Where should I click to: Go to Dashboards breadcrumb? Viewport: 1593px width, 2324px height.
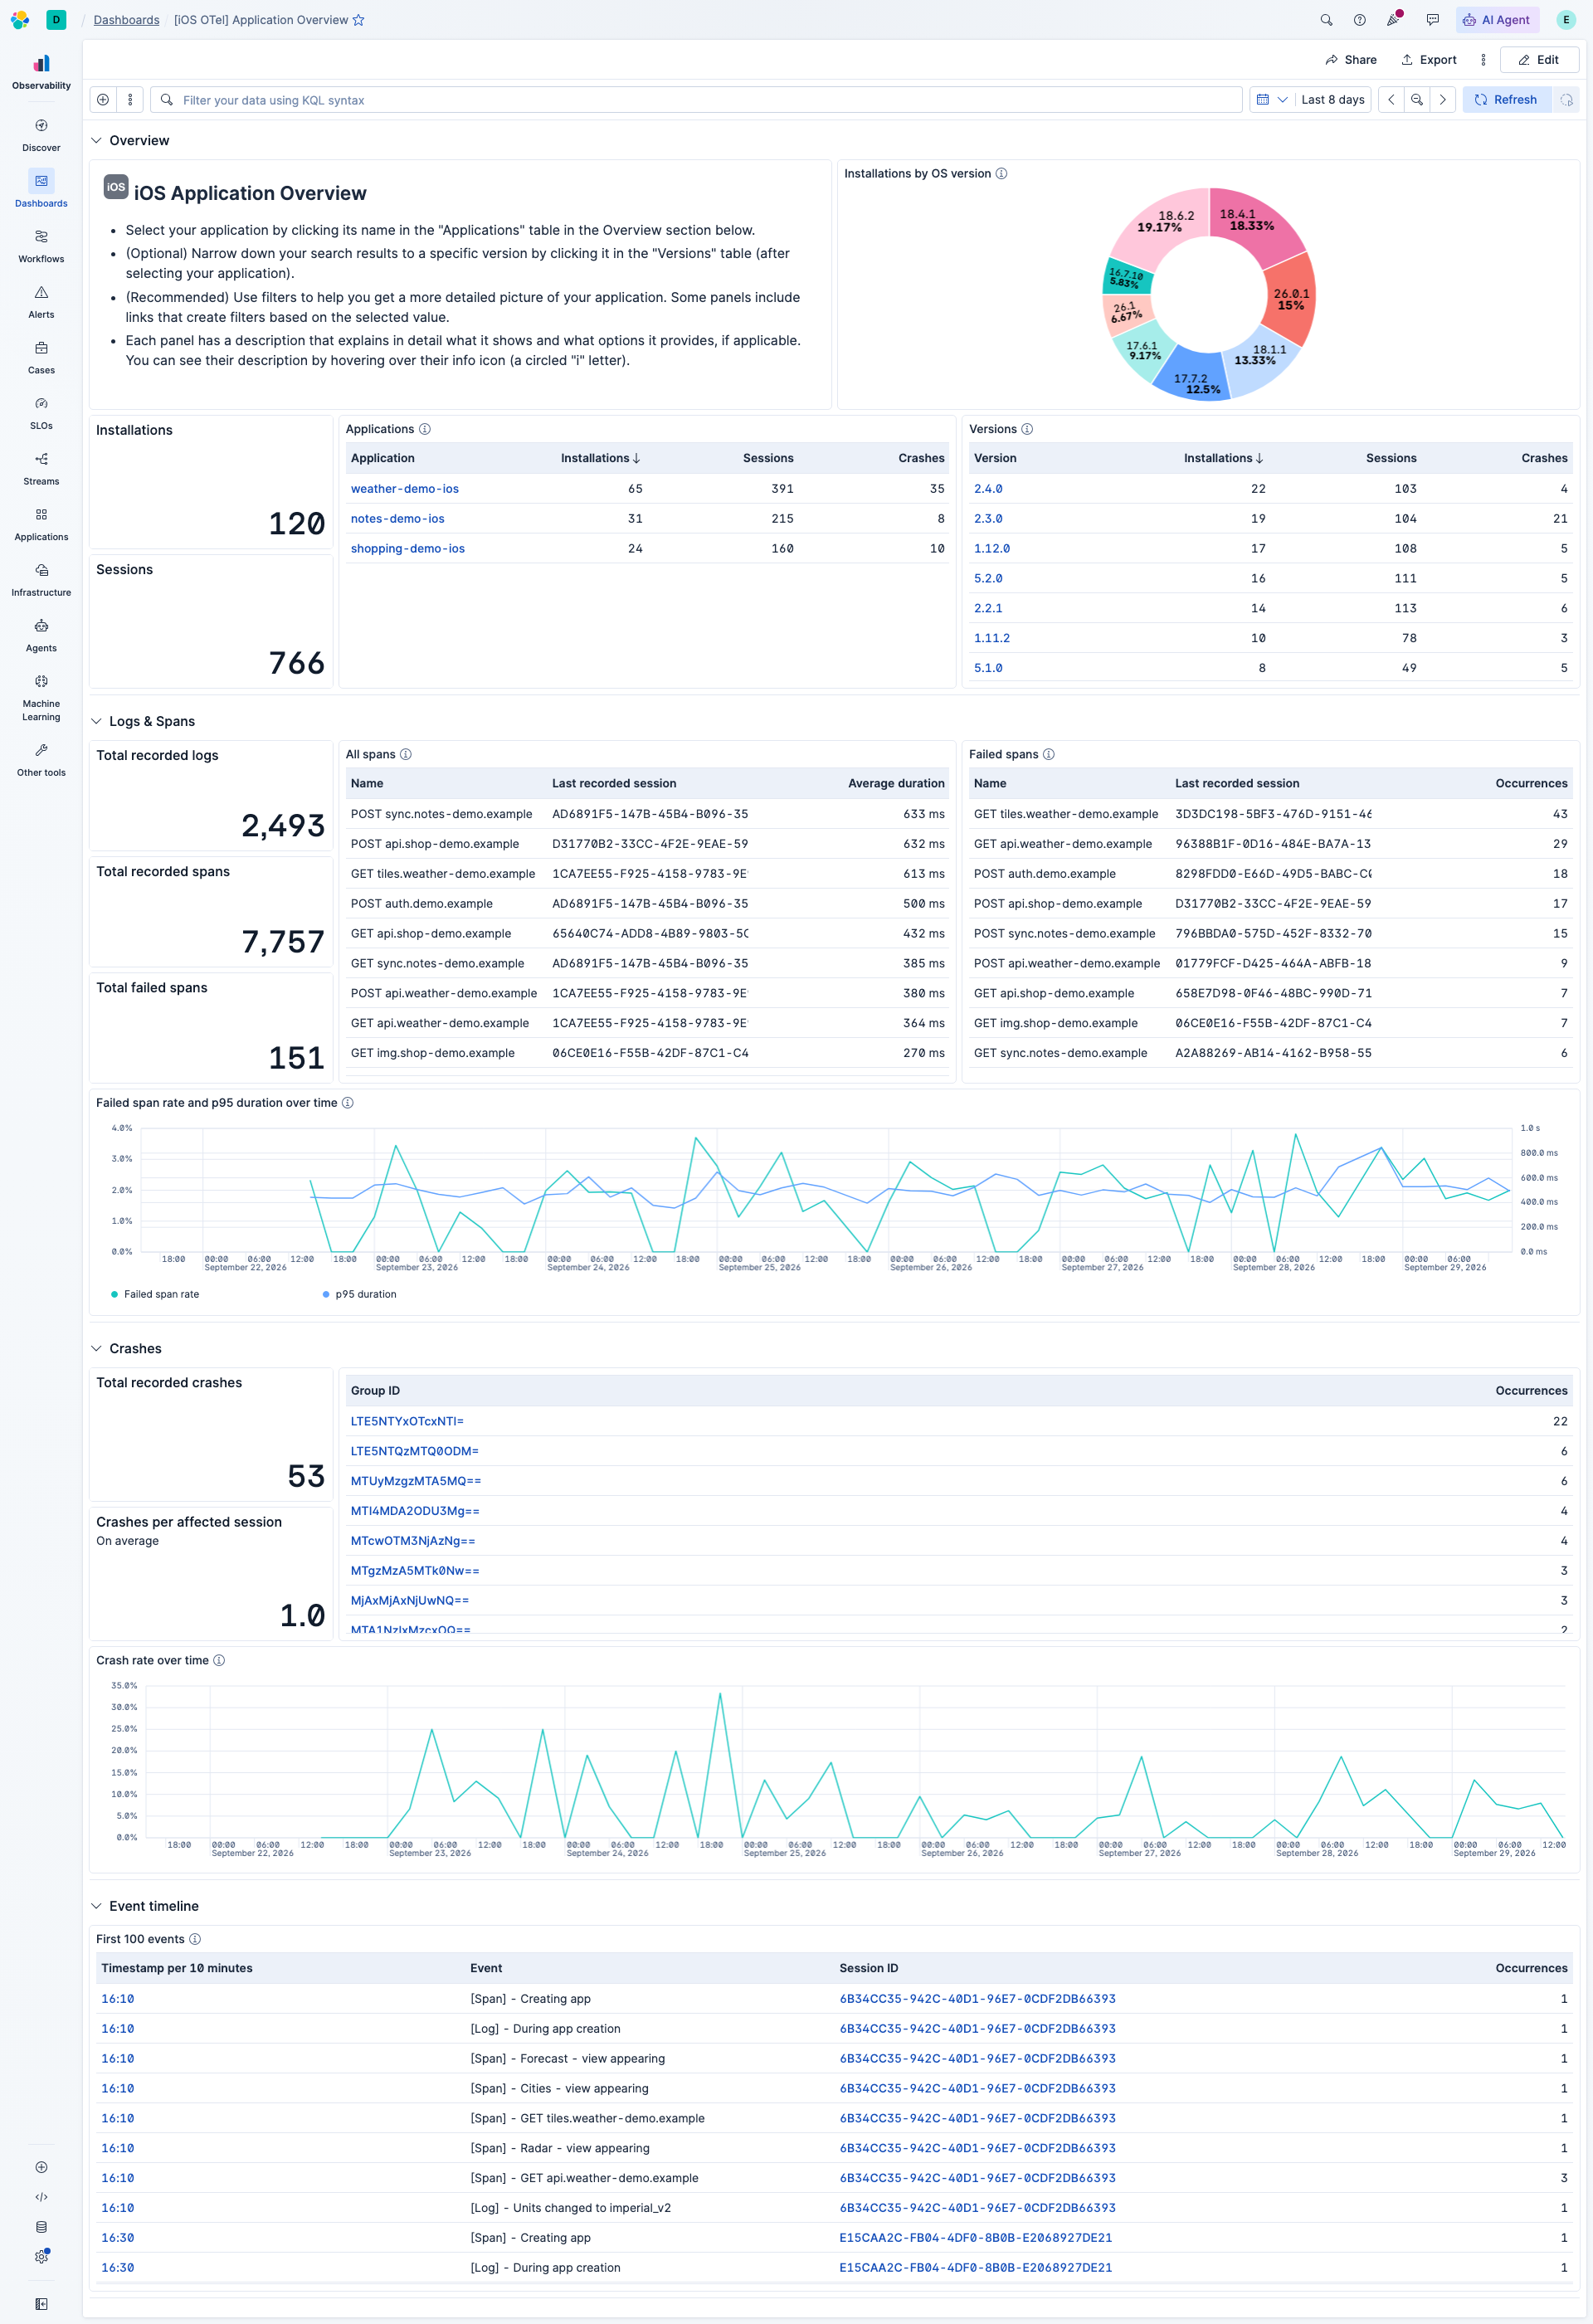click(126, 20)
